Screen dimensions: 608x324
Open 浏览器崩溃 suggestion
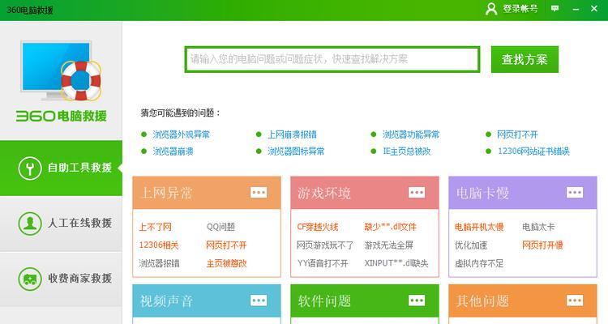[x=173, y=151]
